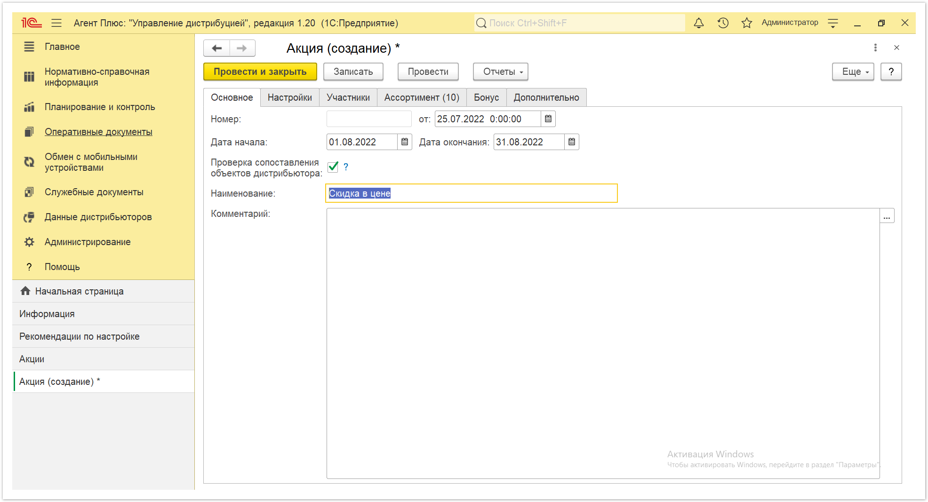Switch to the Настройки tab
Screen dimensions: 928x502
click(x=290, y=97)
